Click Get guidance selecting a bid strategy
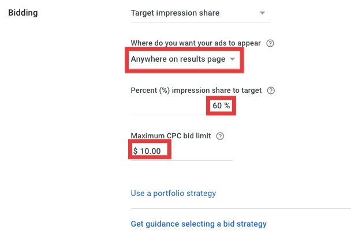Image resolution: width=351 pixels, height=245 pixels. tap(199, 224)
